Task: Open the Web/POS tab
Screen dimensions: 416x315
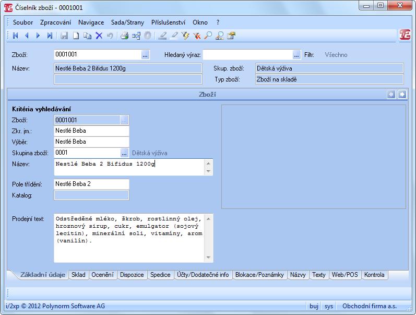Action: (x=344, y=275)
